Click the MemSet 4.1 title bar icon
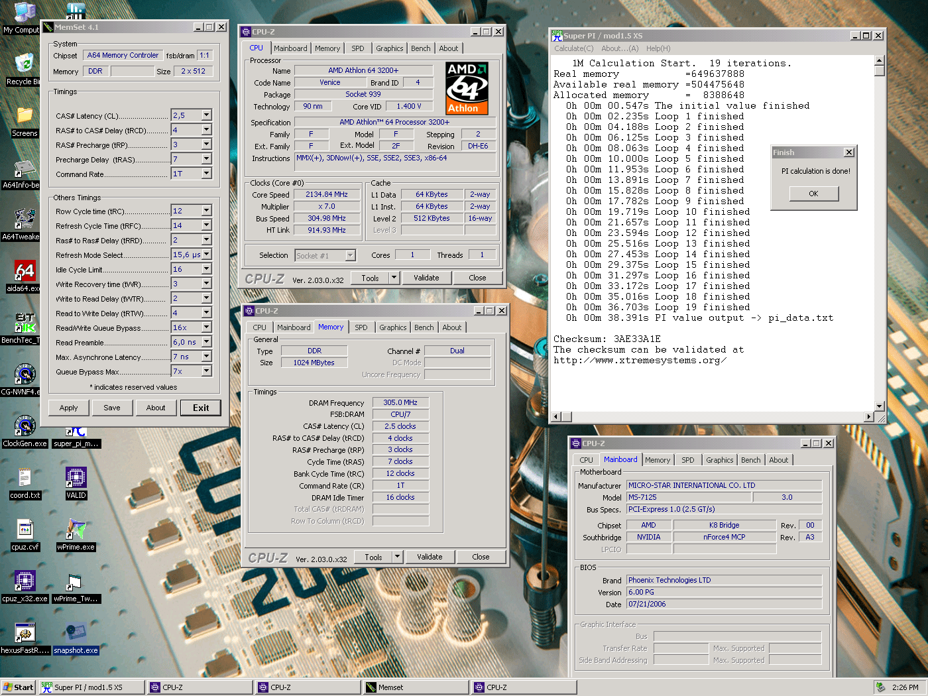Viewport: 928px width, 696px height. click(48, 27)
